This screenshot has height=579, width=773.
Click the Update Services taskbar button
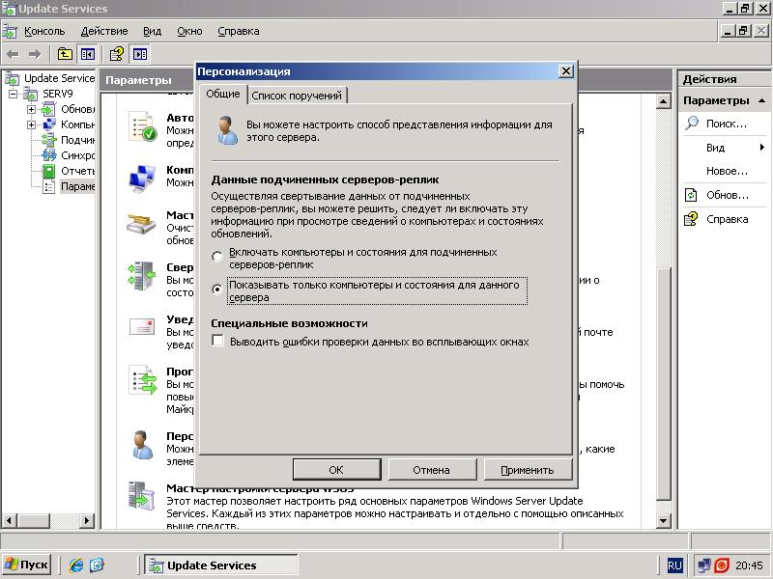(221, 565)
